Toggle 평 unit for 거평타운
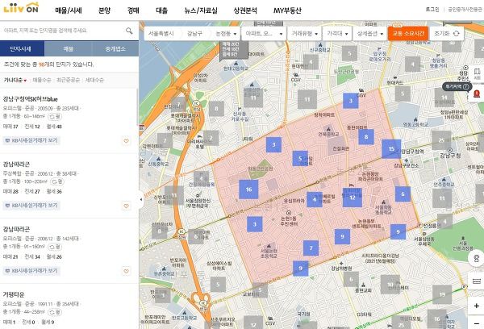The height and width of the screenshot is (329, 484). pos(56,312)
